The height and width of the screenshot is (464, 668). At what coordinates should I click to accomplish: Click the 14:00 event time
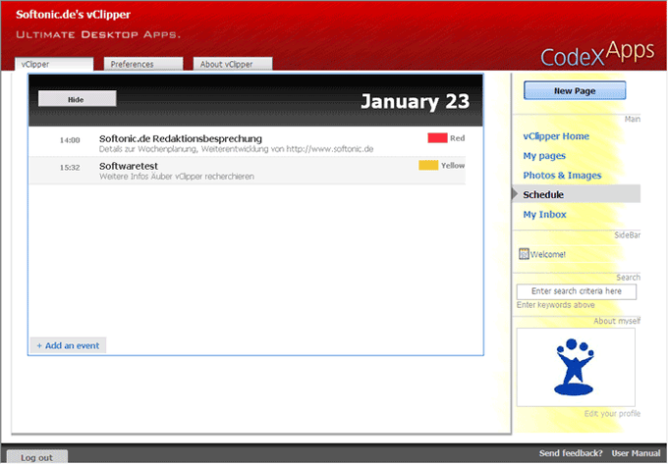pyautogui.click(x=70, y=140)
